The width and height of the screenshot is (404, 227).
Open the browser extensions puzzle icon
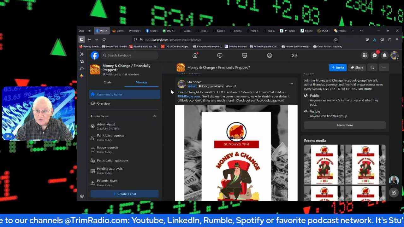[x=389, y=39]
